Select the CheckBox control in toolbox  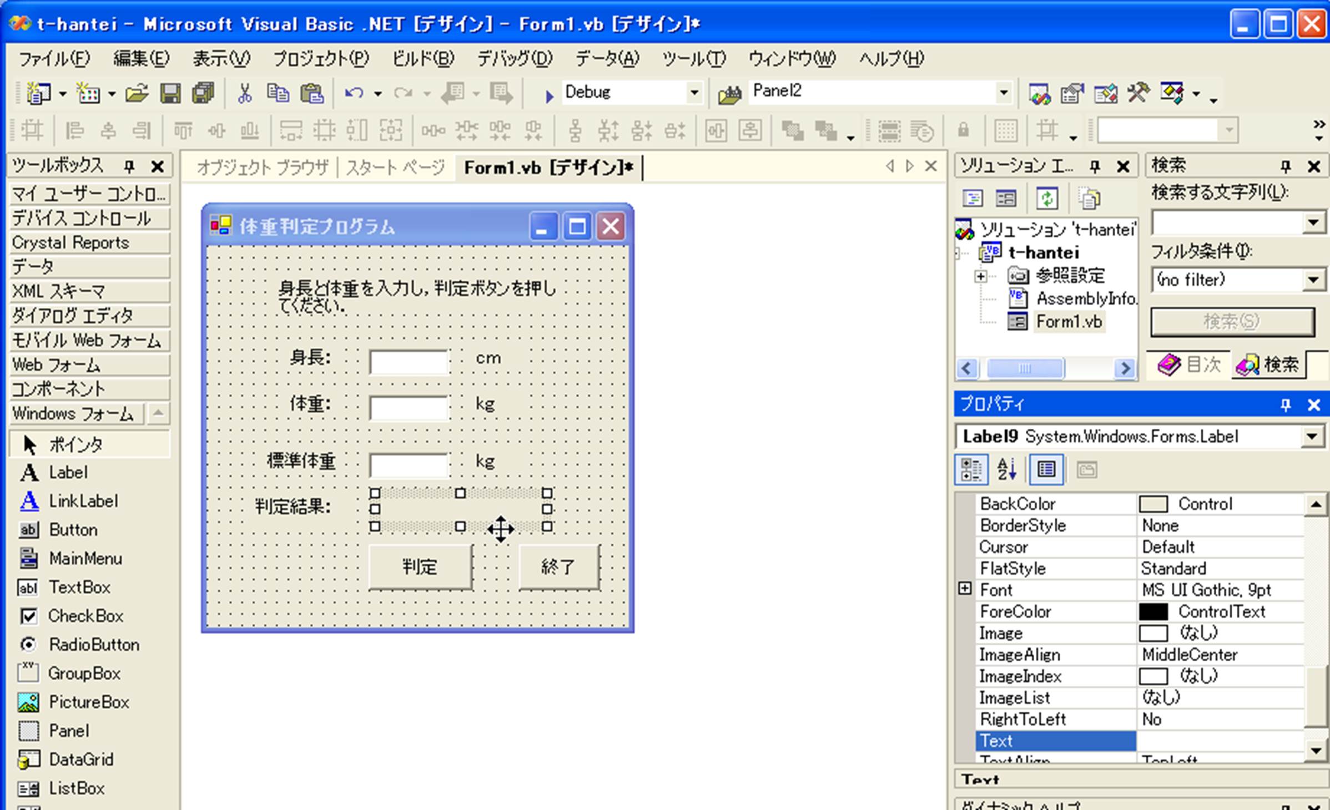85,616
